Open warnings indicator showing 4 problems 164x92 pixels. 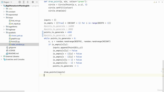tap(155, 2)
